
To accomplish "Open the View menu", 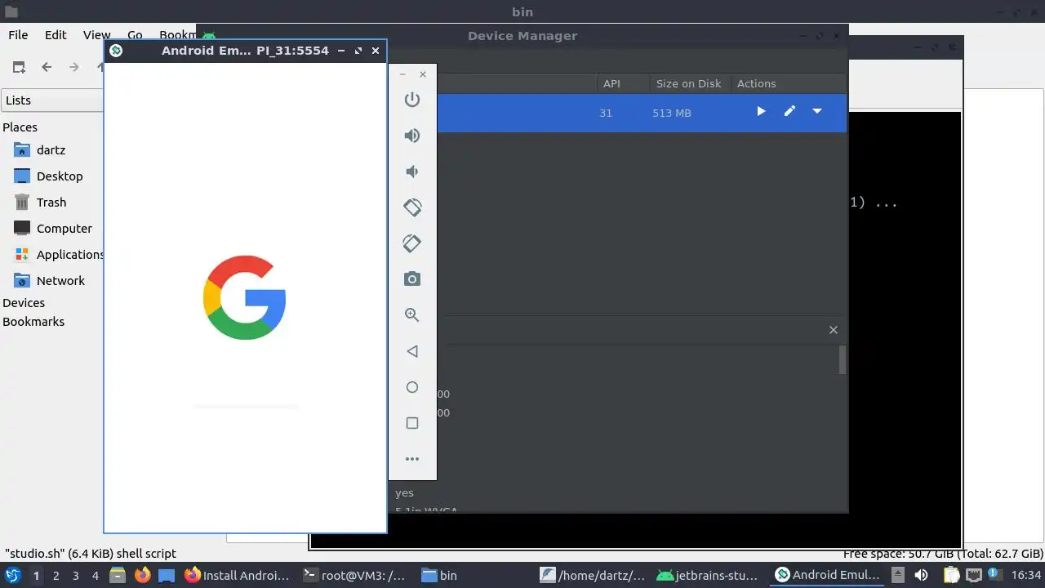I will (96, 35).
